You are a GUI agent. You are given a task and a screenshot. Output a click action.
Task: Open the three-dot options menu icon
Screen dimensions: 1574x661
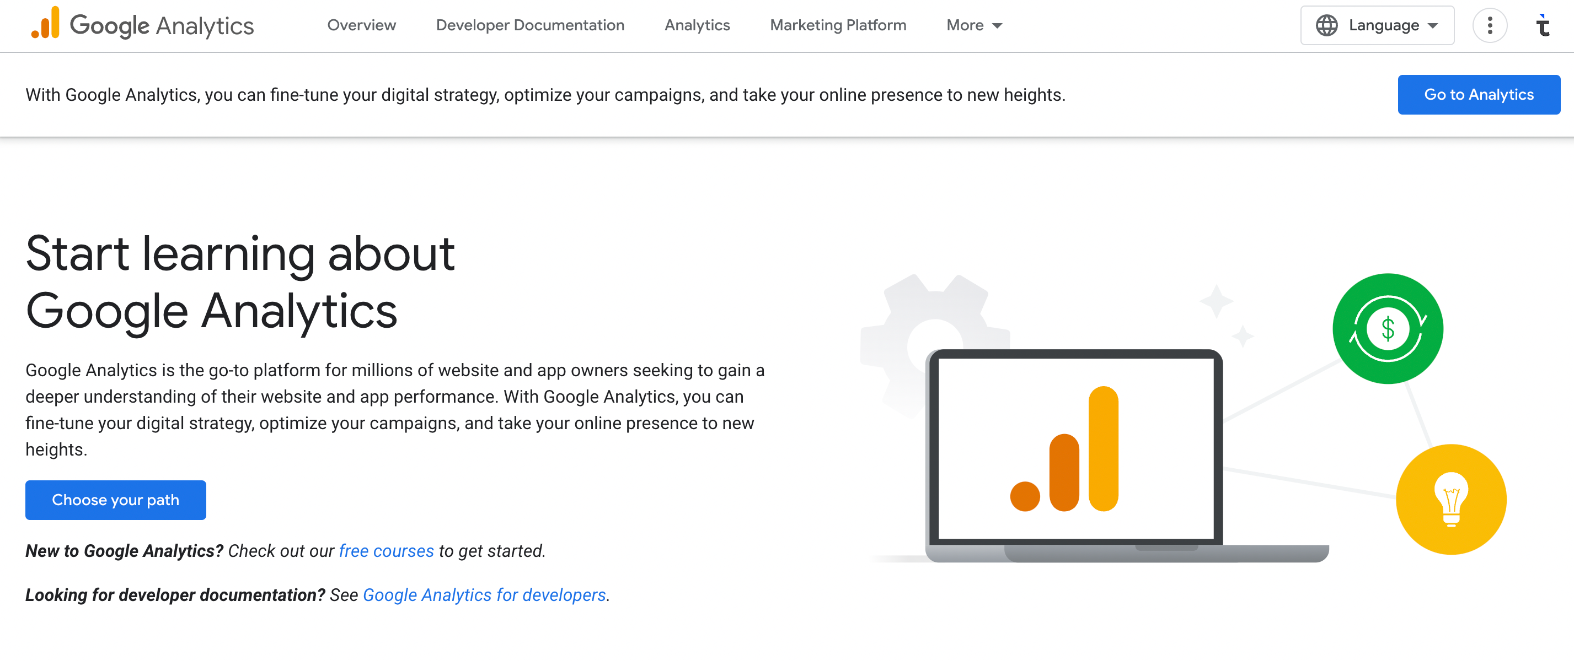(x=1490, y=25)
